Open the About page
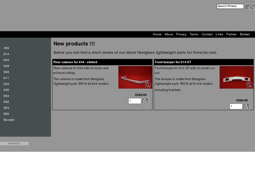The image size is (255, 191). [169, 34]
